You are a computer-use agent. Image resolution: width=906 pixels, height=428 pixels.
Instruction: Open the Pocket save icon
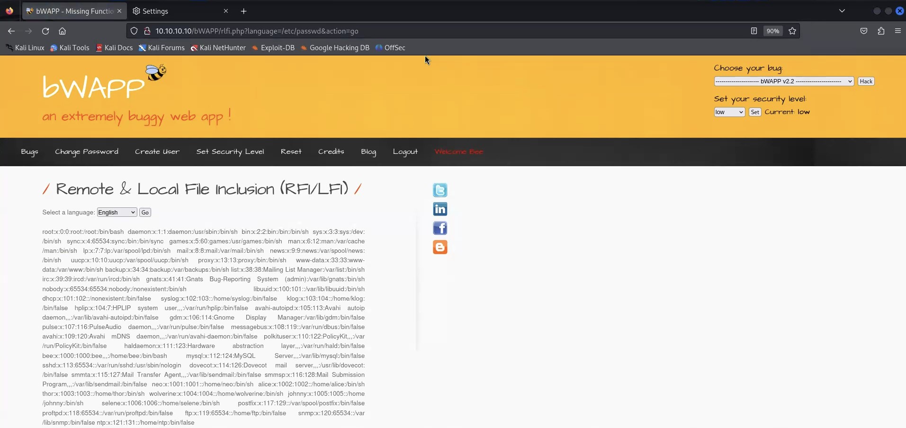point(864,31)
